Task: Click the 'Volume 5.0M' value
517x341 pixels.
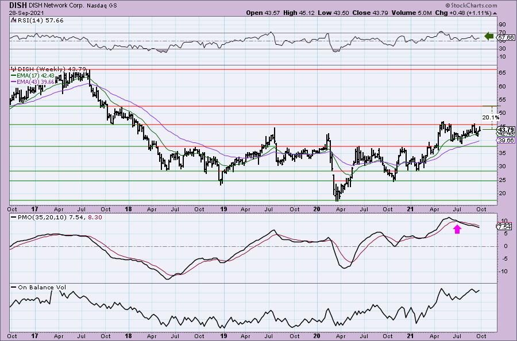Action: click(411, 13)
